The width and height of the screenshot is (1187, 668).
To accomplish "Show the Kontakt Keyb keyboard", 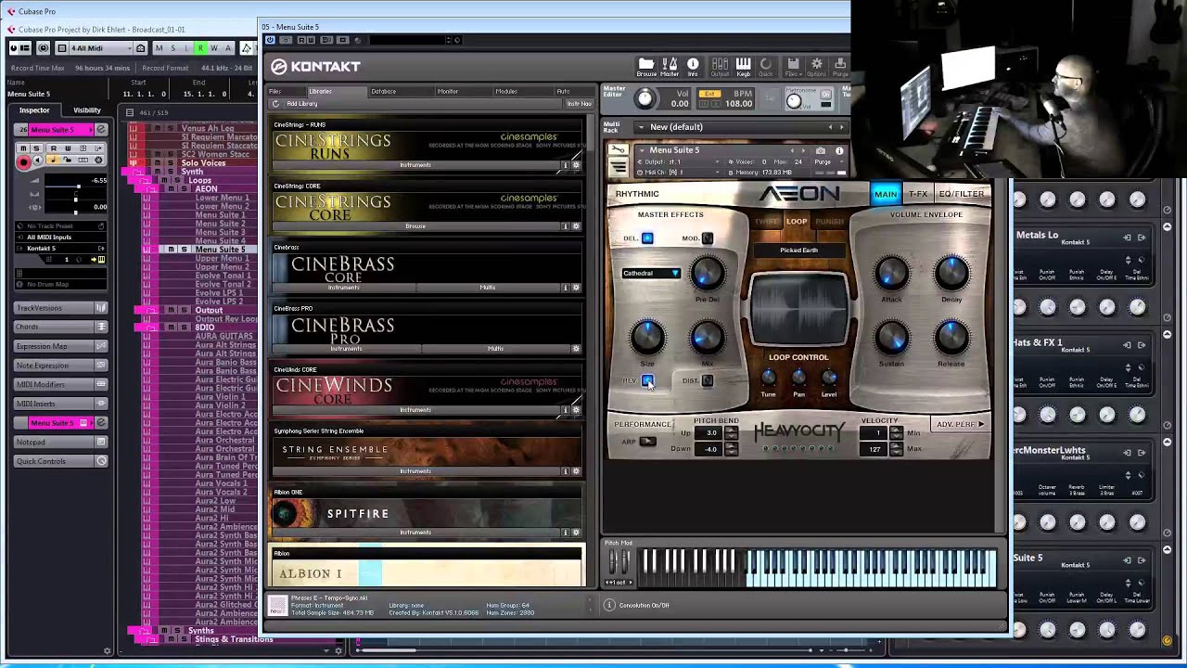I will pos(743,67).
